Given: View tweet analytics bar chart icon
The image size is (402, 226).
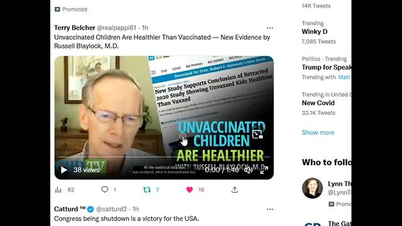Looking at the screenshot, I should point(58,190).
